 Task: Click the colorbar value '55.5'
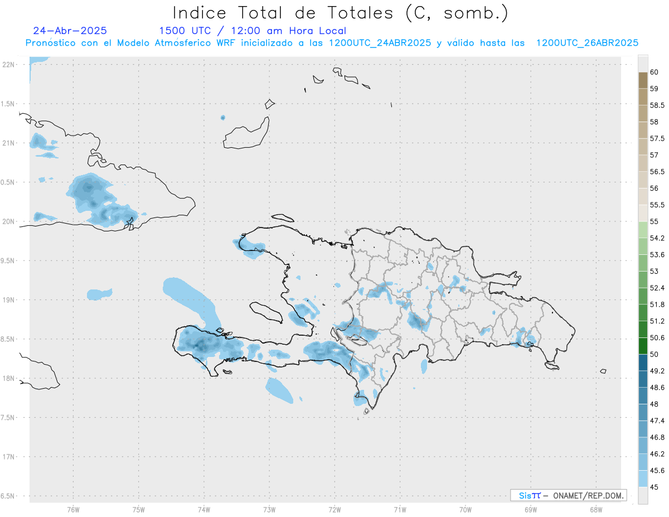(657, 205)
